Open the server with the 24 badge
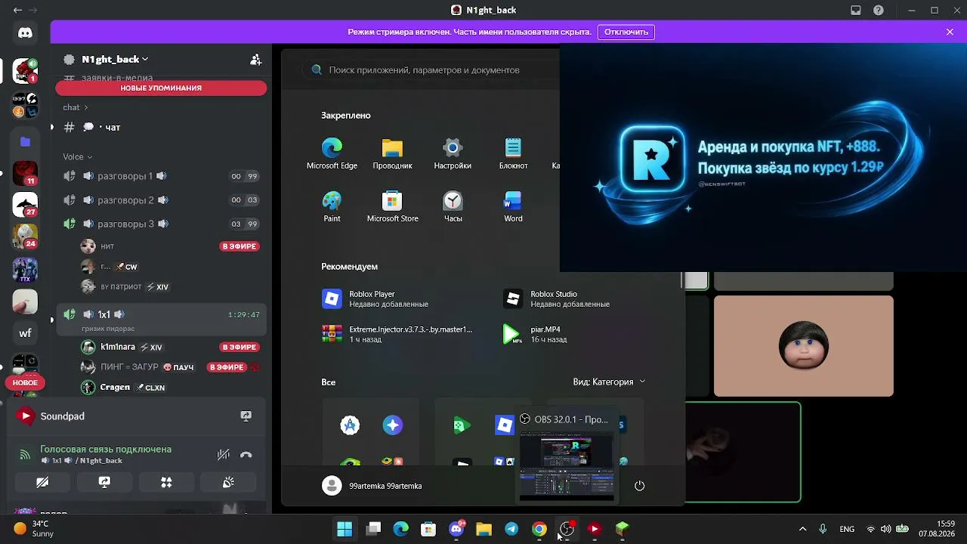967x544 pixels. pyautogui.click(x=25, y=236)
